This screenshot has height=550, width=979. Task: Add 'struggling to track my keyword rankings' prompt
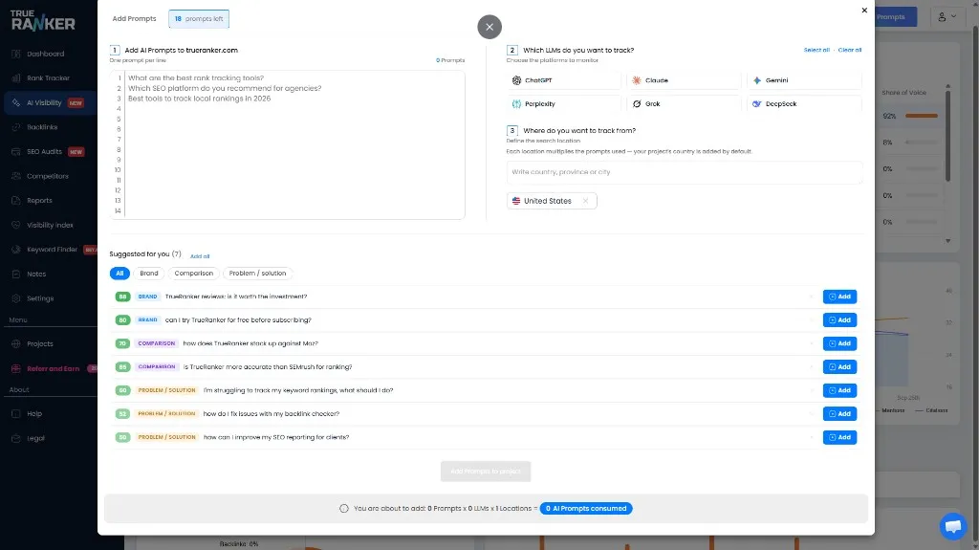(x=839, y=390)
